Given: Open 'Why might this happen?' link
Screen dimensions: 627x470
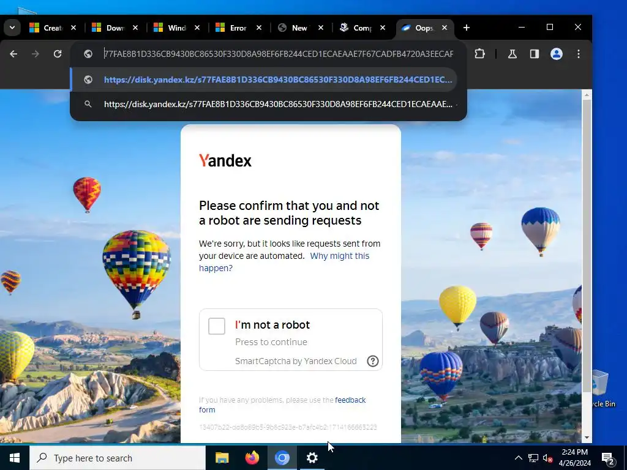Looking at the screenshot, I should coord(284,262).
